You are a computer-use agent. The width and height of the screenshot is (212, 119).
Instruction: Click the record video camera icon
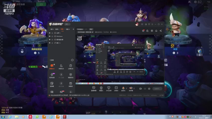click(x=141, y=89)
